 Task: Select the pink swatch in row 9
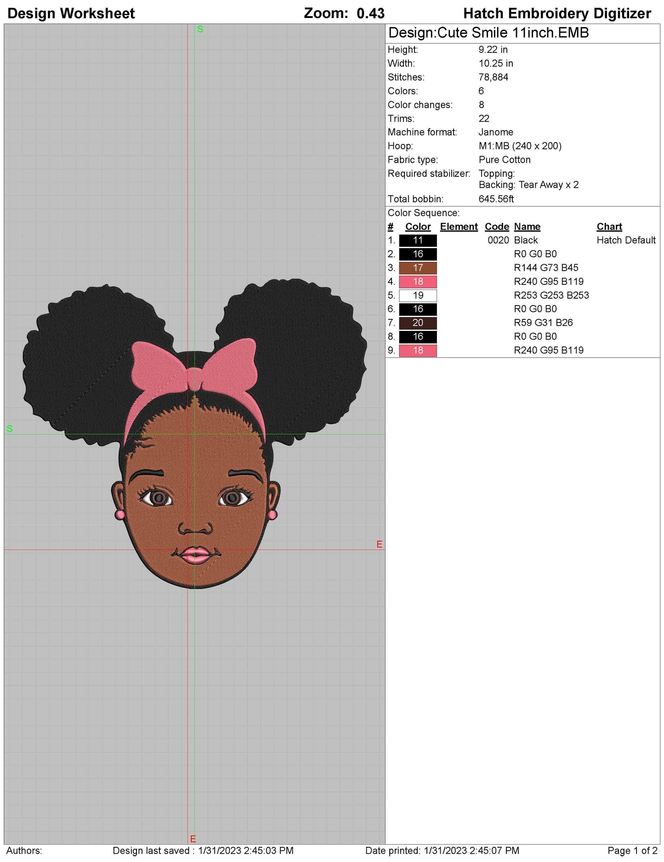417,351
